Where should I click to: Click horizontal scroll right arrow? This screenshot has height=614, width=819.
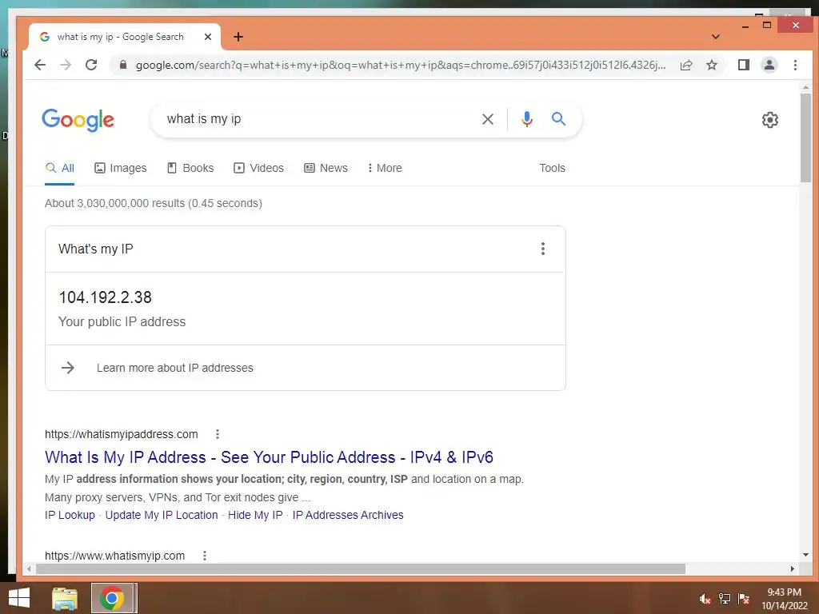click(793, 568)
